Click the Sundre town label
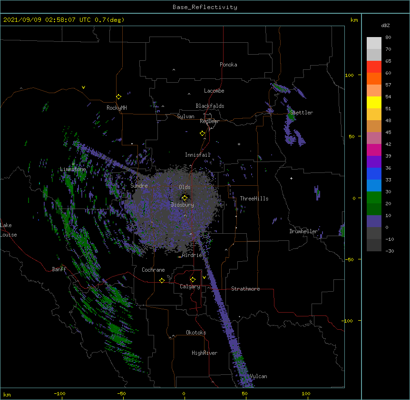The width and height of the screenshot is (410, 400). [139, 186]
